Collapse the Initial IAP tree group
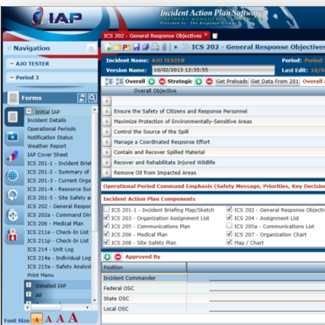The width and height of the screenshot is (325, 325). coord(29,111)
